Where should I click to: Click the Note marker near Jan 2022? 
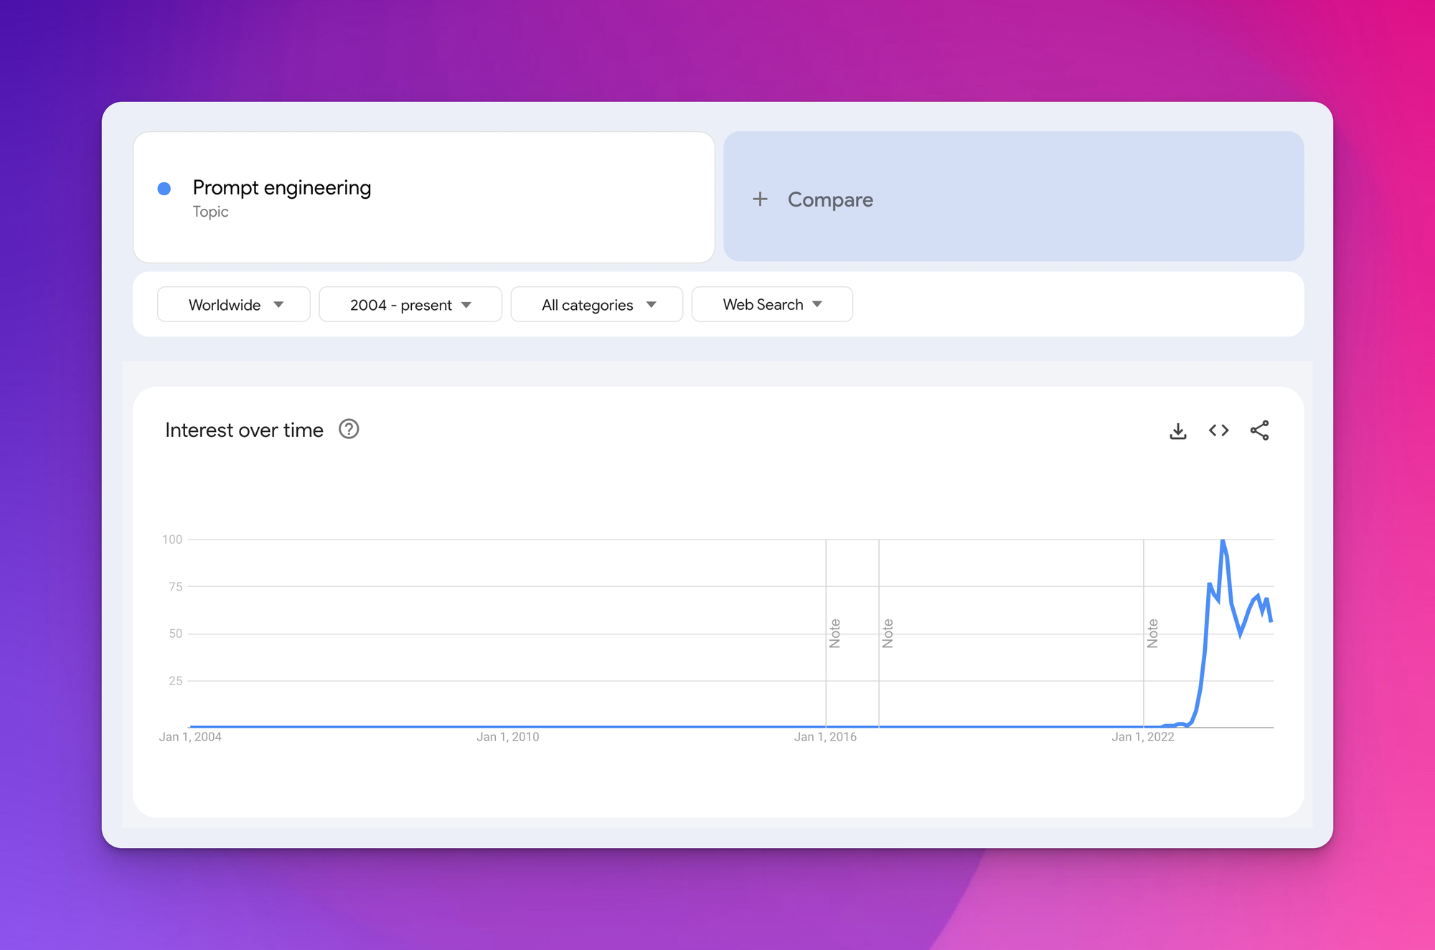click(1152, 633)
